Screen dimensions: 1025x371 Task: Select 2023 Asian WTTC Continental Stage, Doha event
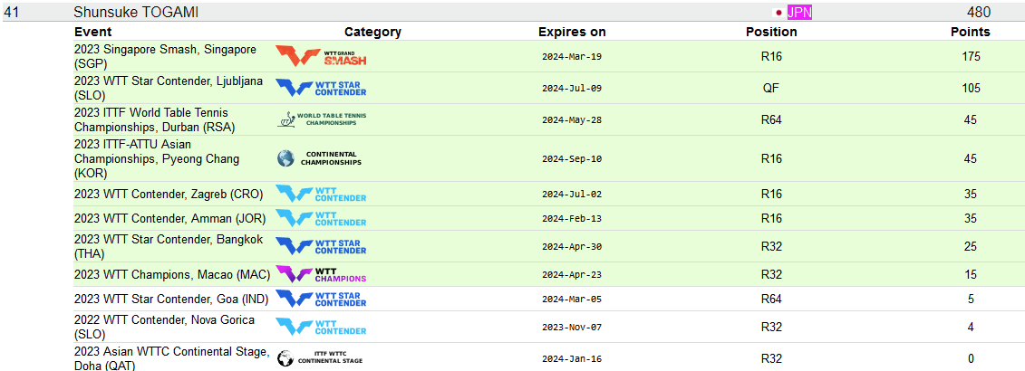point(172,358)
